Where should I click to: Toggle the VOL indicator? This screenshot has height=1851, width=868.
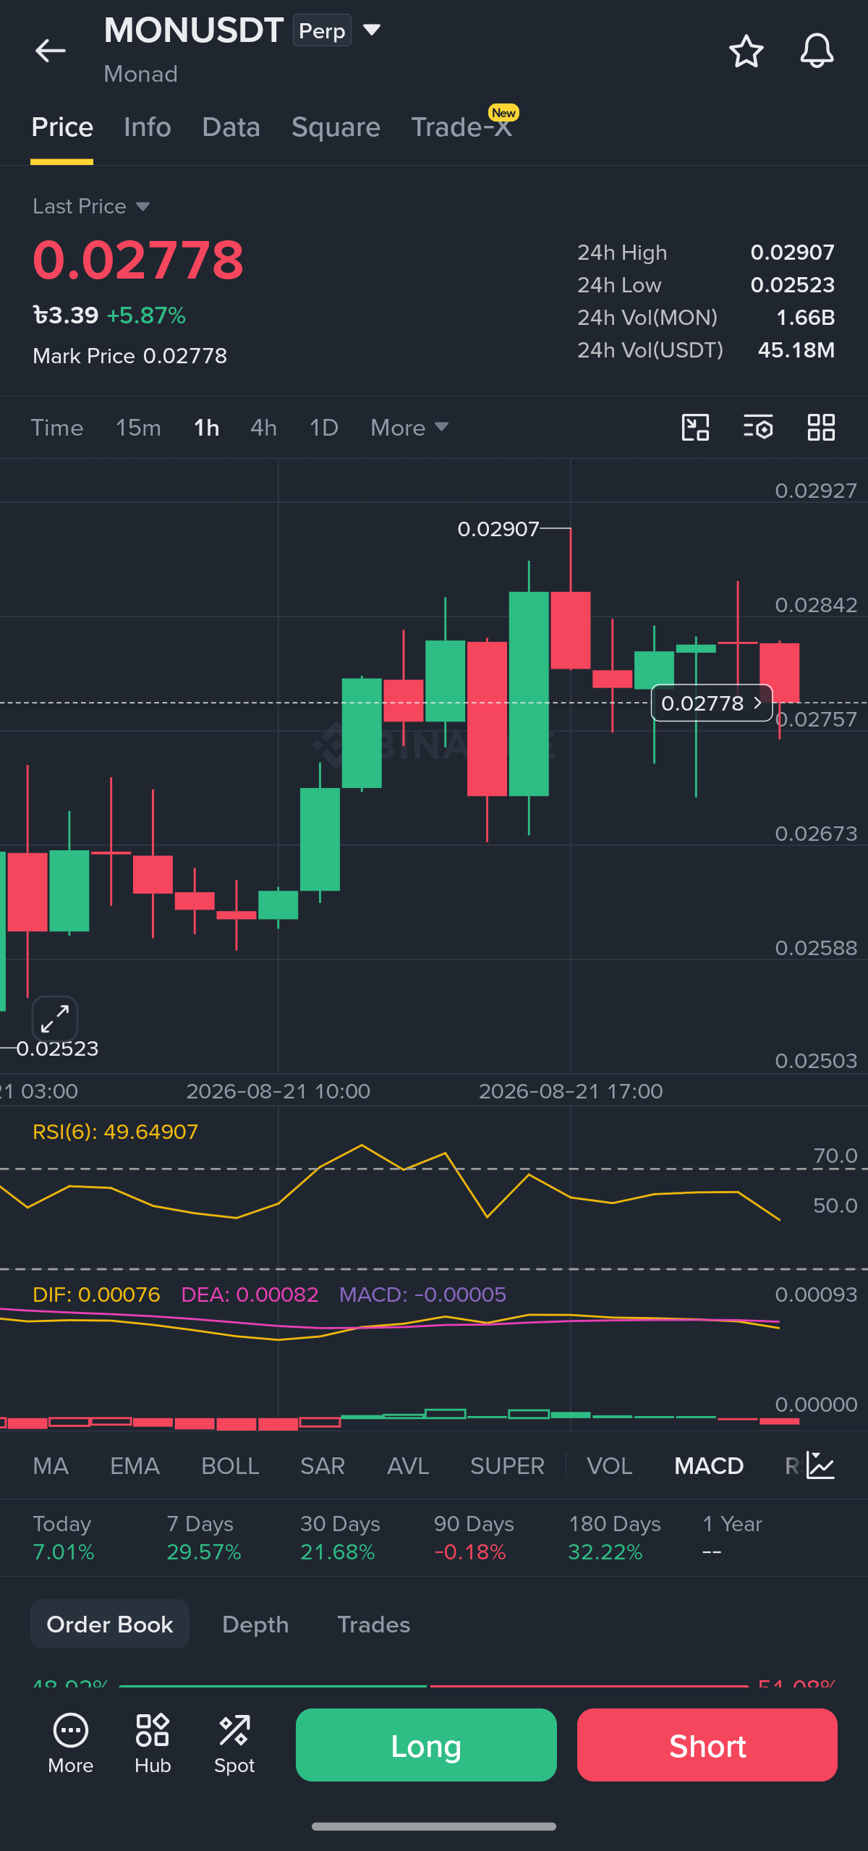pyautogui.click(x=610, y=1466)
